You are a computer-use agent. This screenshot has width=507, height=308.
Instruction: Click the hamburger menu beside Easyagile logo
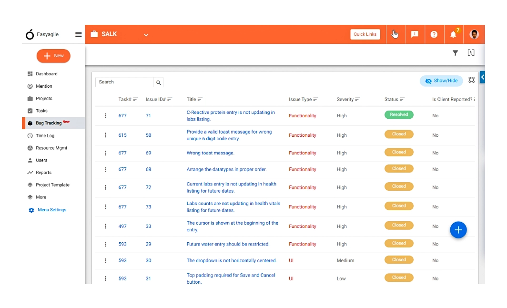(78, 34)
